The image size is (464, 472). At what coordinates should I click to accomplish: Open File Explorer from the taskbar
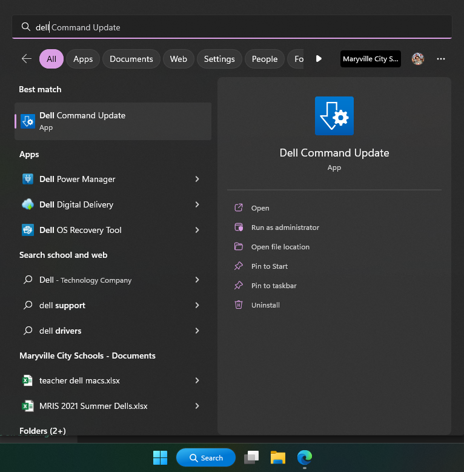point(278,457)
